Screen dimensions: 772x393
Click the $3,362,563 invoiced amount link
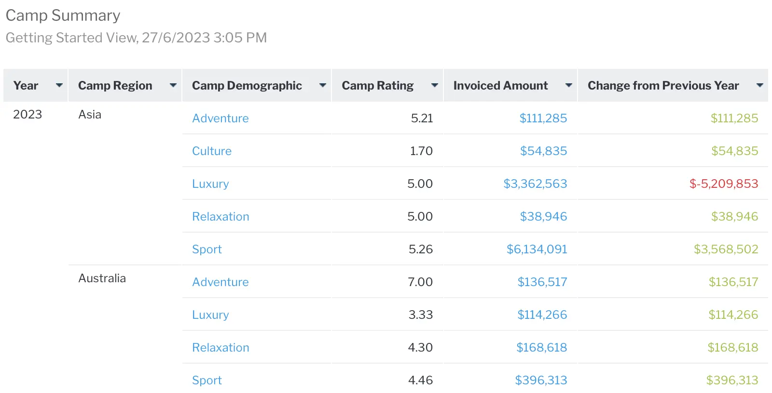(x=535, y=183)
